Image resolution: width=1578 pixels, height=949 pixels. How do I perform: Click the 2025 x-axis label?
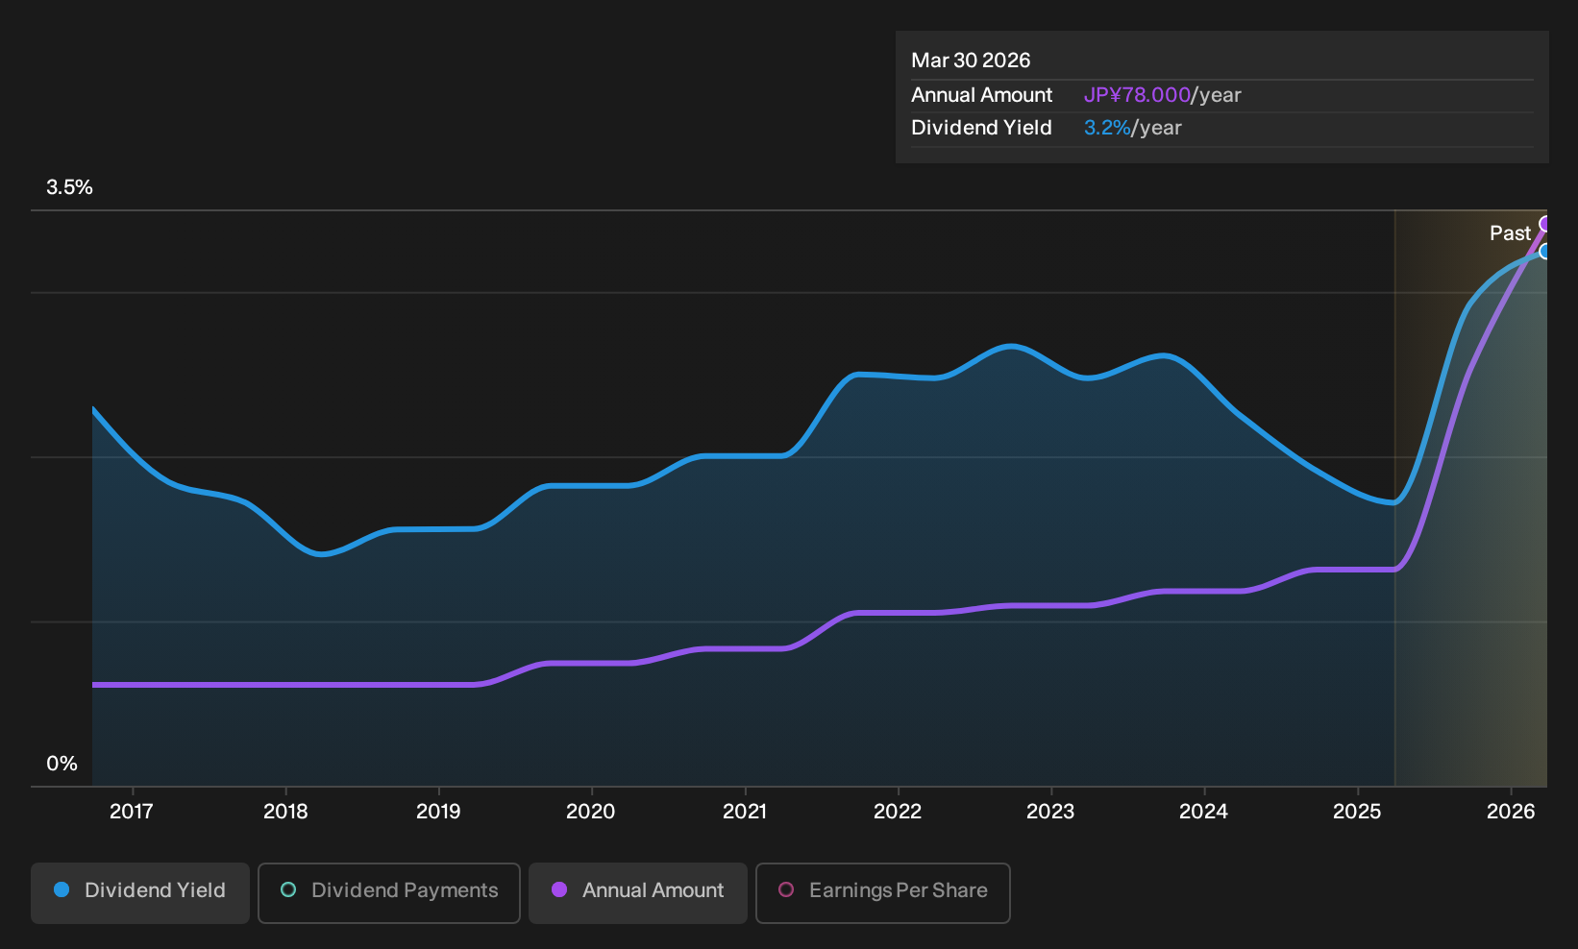coord(1357,812)
